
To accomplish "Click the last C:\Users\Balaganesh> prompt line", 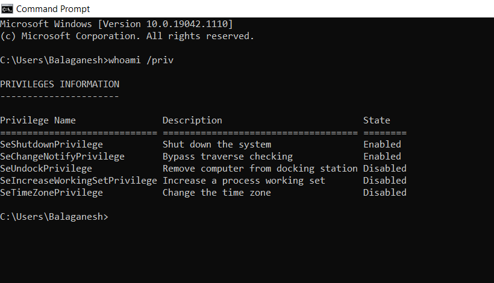I will 54,217.
